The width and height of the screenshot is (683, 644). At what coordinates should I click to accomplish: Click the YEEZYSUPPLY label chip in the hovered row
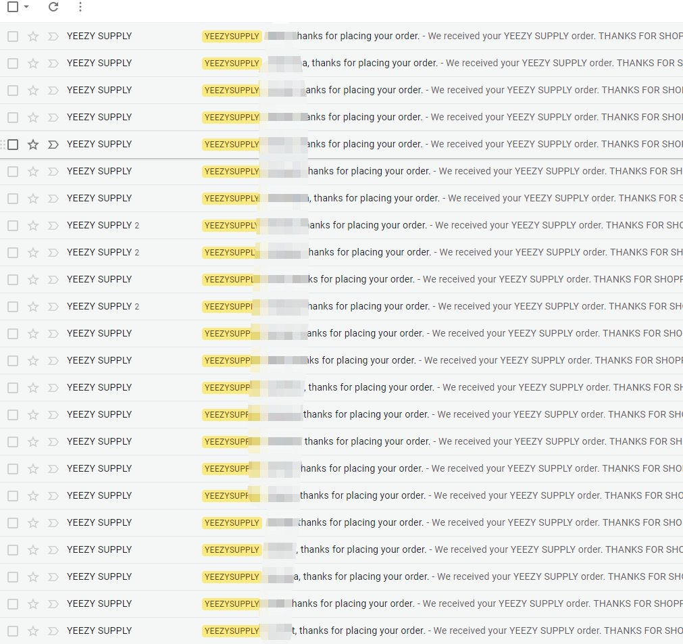coord(231,144)
